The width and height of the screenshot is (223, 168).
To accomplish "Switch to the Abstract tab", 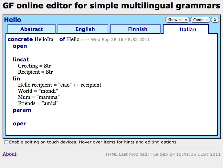I will (31, 29).
